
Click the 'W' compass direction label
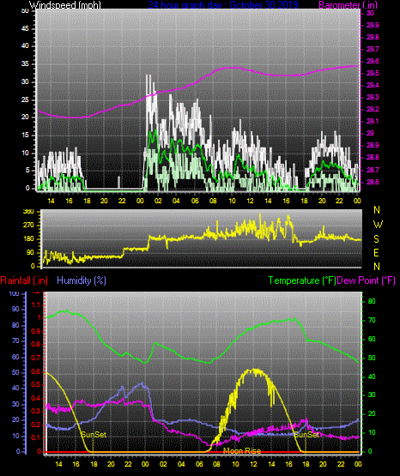(x=378, y=225)
